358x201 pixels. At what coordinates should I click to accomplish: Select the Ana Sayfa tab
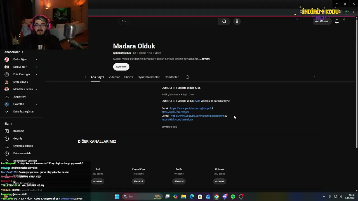[97, 77]
